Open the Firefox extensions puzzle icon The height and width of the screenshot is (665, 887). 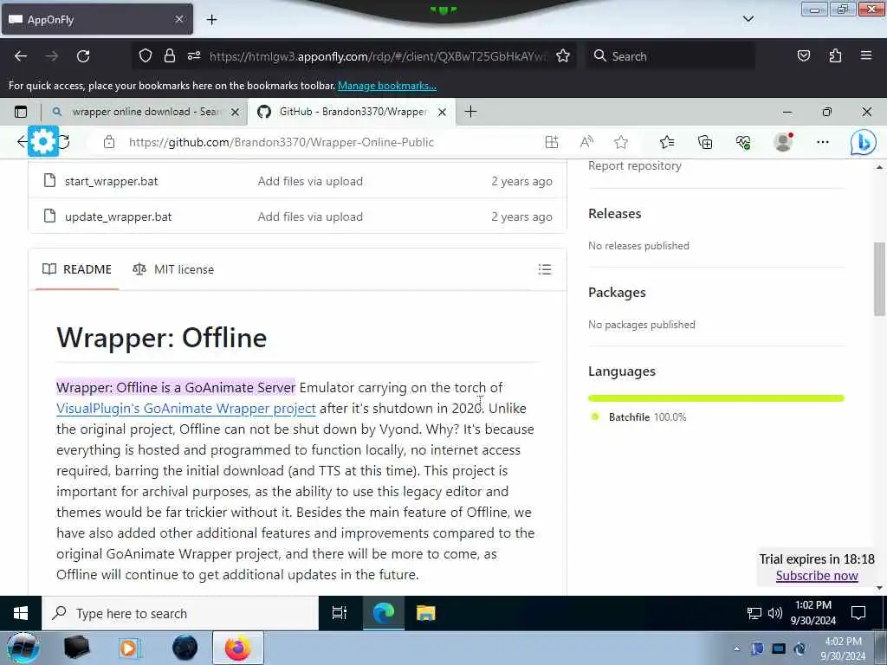coord(835,56)
